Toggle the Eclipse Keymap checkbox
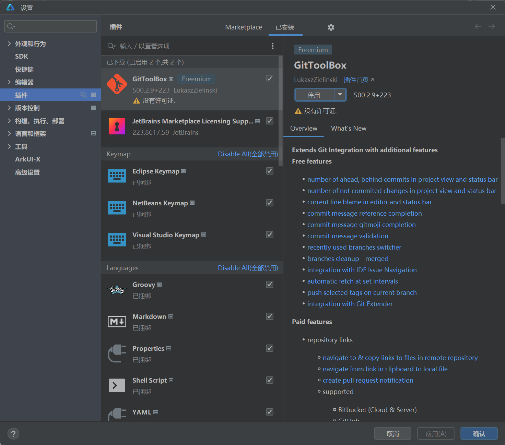The height and width of the screenshot is (445, 505). (270, 171)
